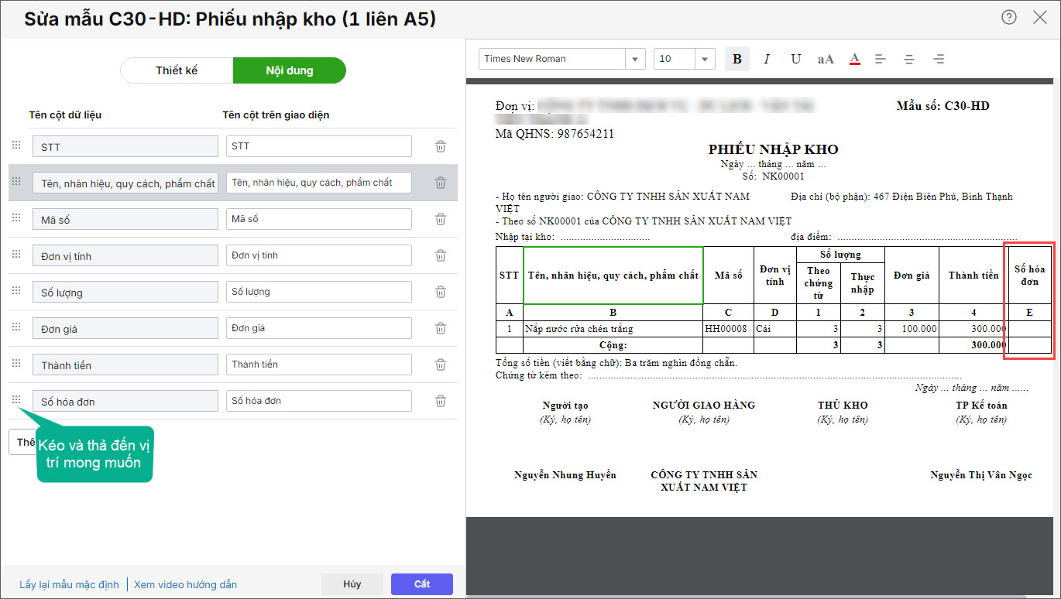This screenshot has width=1061, height=599.
Task: Open the help question mark icon
Action: (1008, 17)
